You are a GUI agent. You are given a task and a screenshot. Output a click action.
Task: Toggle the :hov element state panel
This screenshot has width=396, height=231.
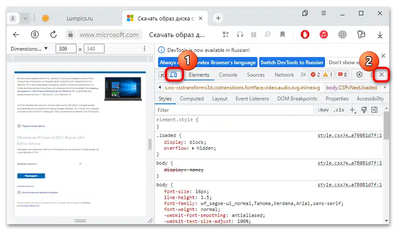323,110
